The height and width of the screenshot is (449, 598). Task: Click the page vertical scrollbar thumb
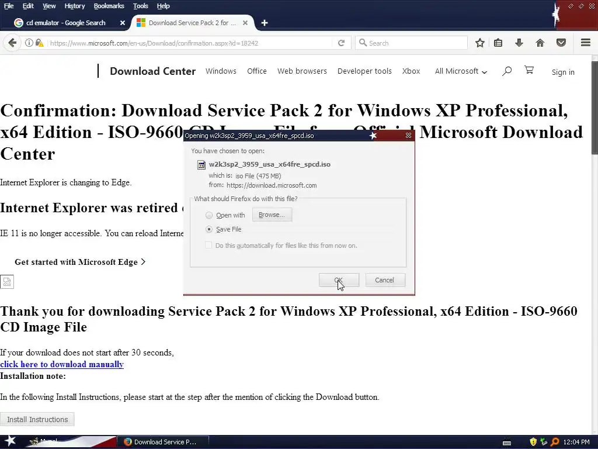[x=594, y=108]
